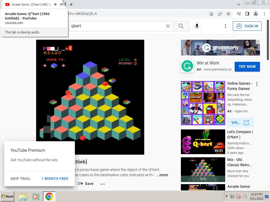
Task: Click the Save to playlist button
Action: click(86, 184)
